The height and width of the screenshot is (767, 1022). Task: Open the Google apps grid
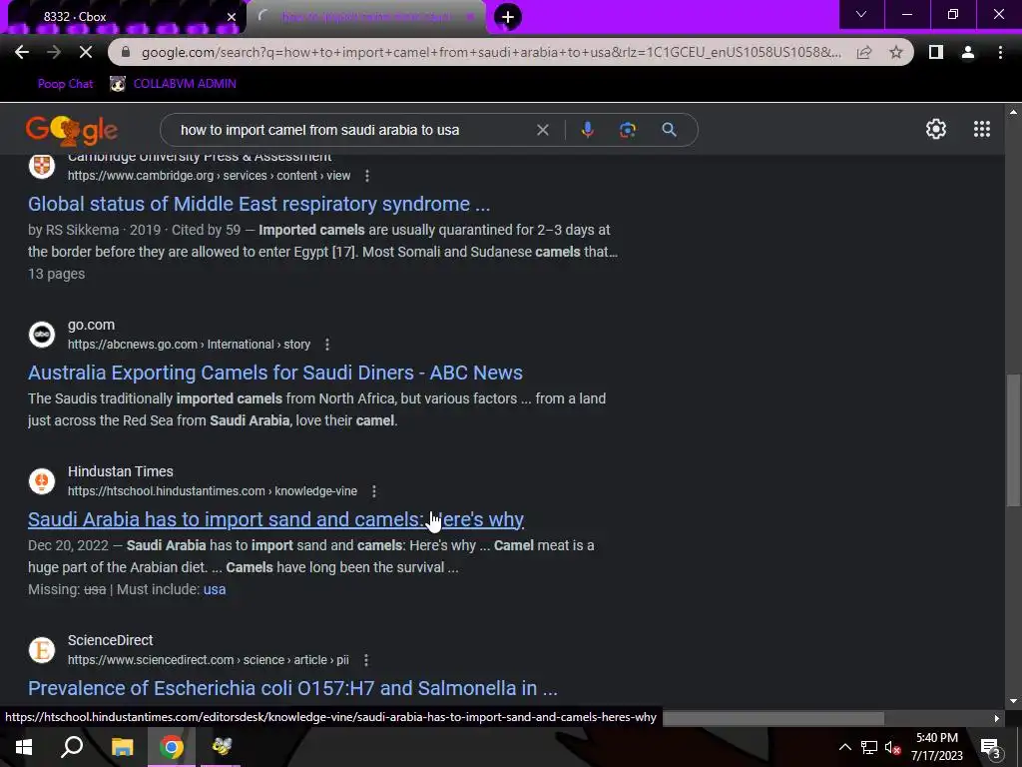pos(982,129)
